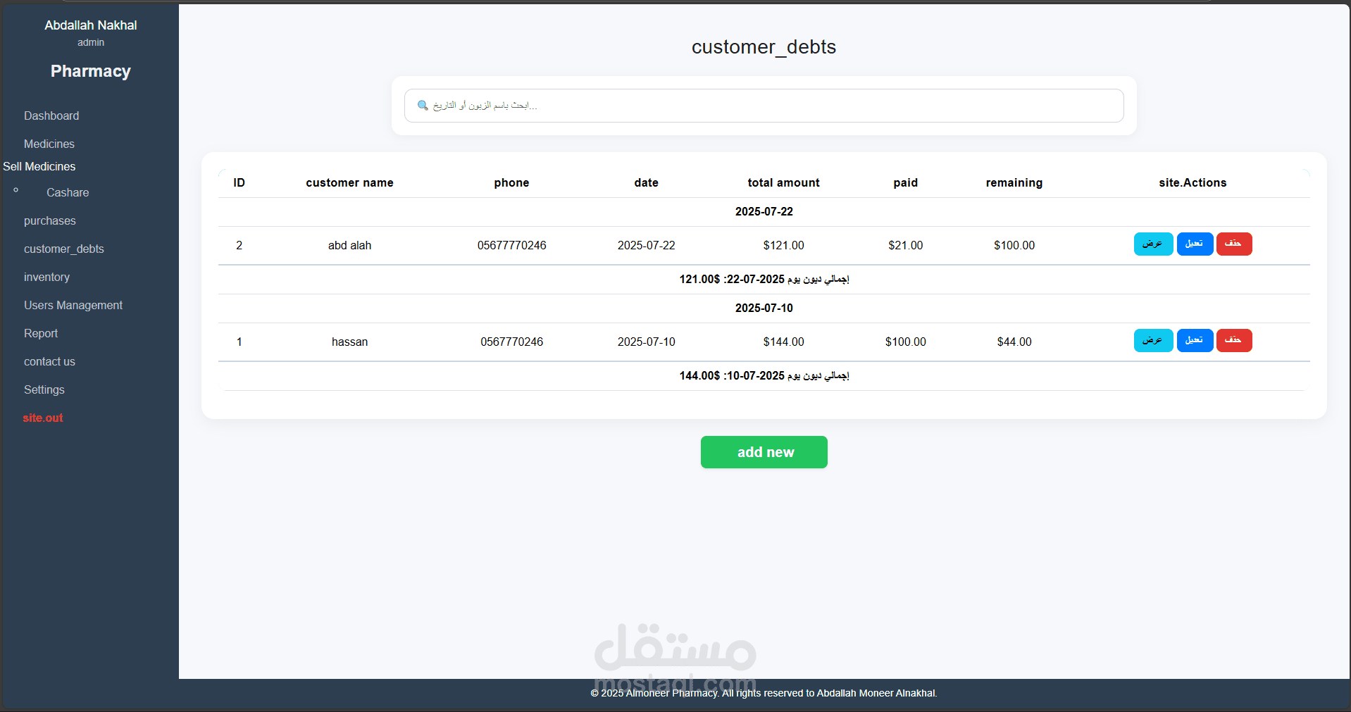Click the paid column header
Viewport: 1351px width, 712px height.
click(905, 182)
